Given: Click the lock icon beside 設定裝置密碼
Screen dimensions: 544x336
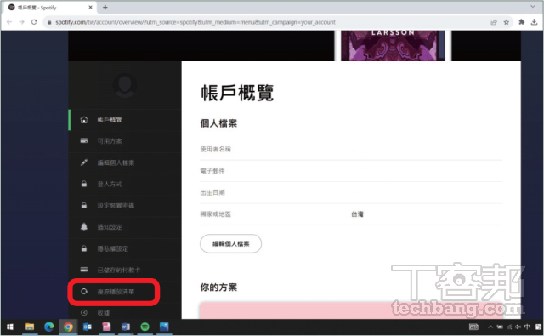Looking at the screenshot, I should (x=84, y=205).
